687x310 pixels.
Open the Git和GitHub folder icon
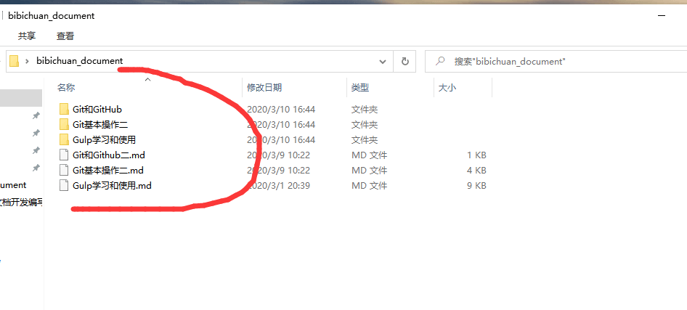coord(64,109)
